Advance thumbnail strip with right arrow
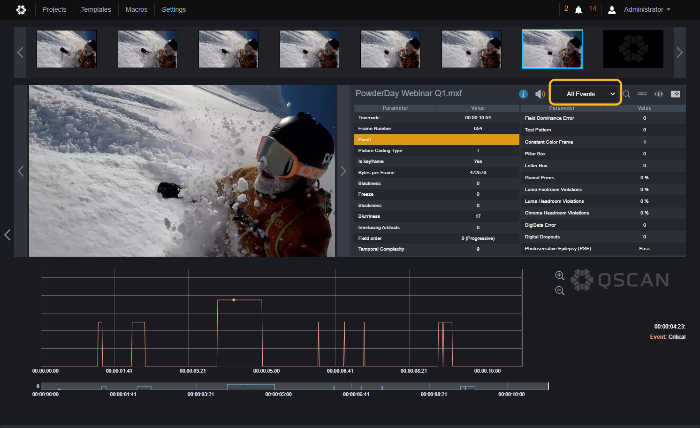 [680, 52]
